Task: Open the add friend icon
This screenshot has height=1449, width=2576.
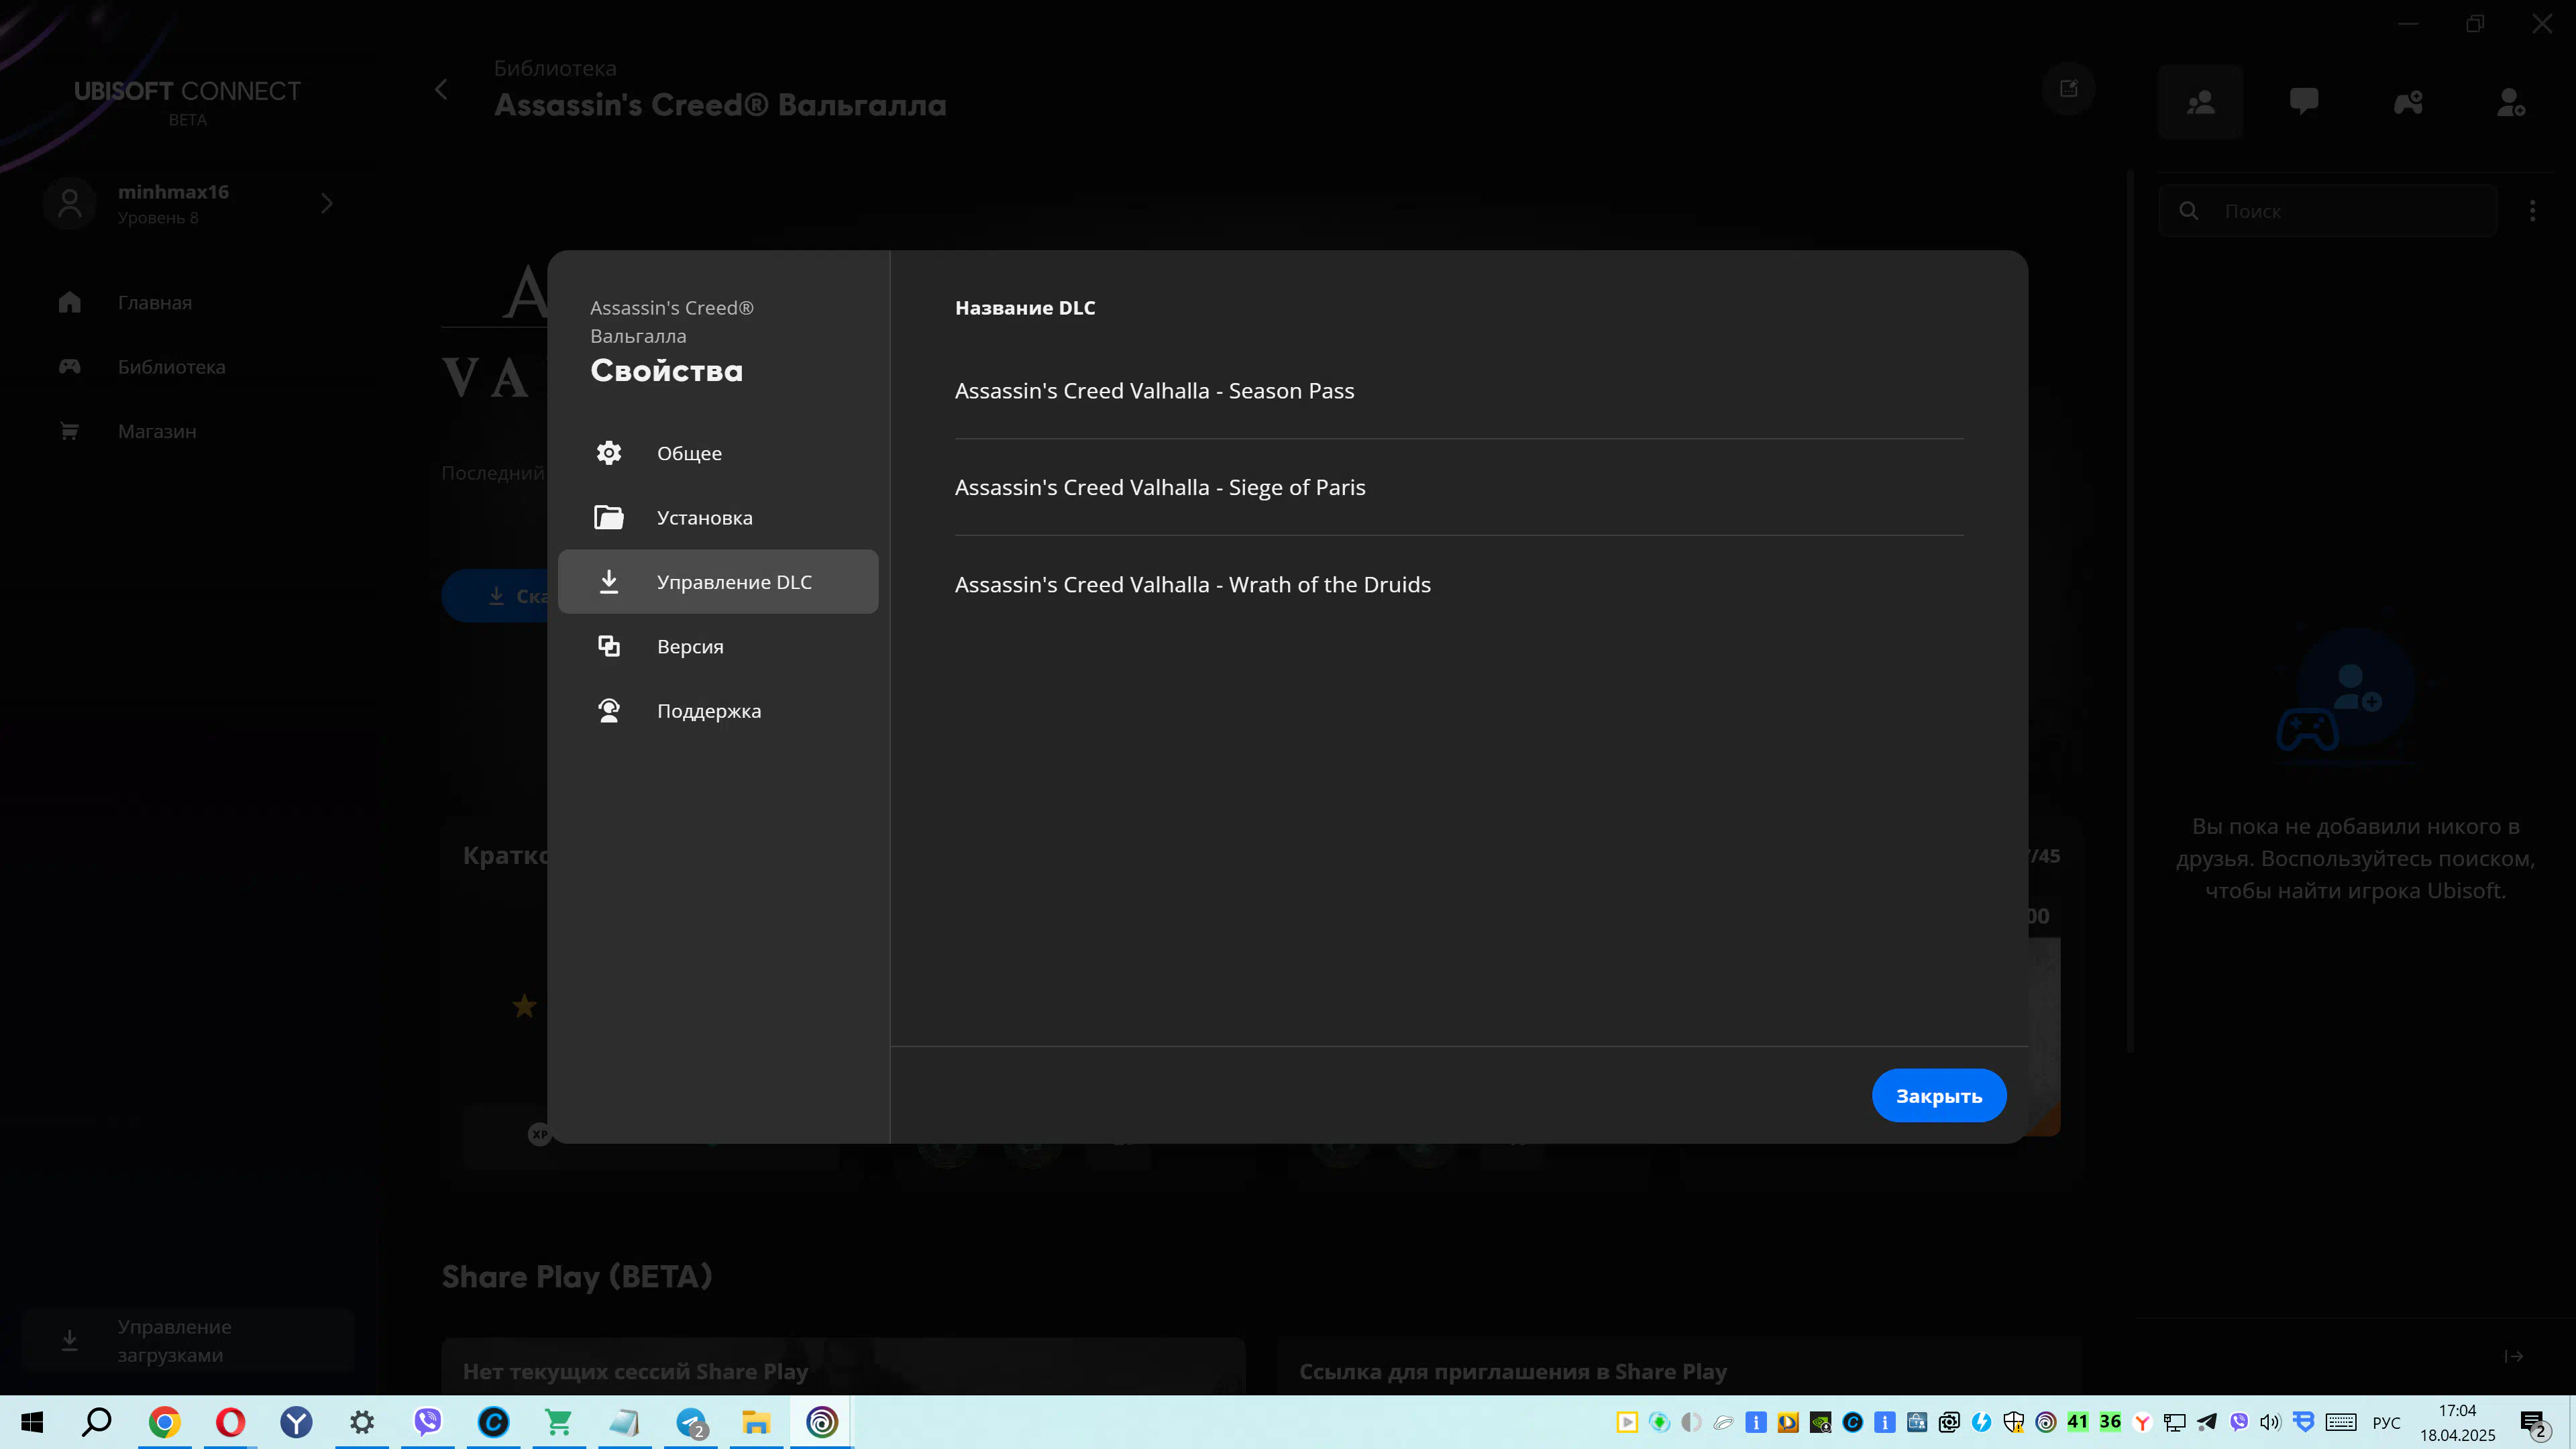Action: pos(2511,101)
